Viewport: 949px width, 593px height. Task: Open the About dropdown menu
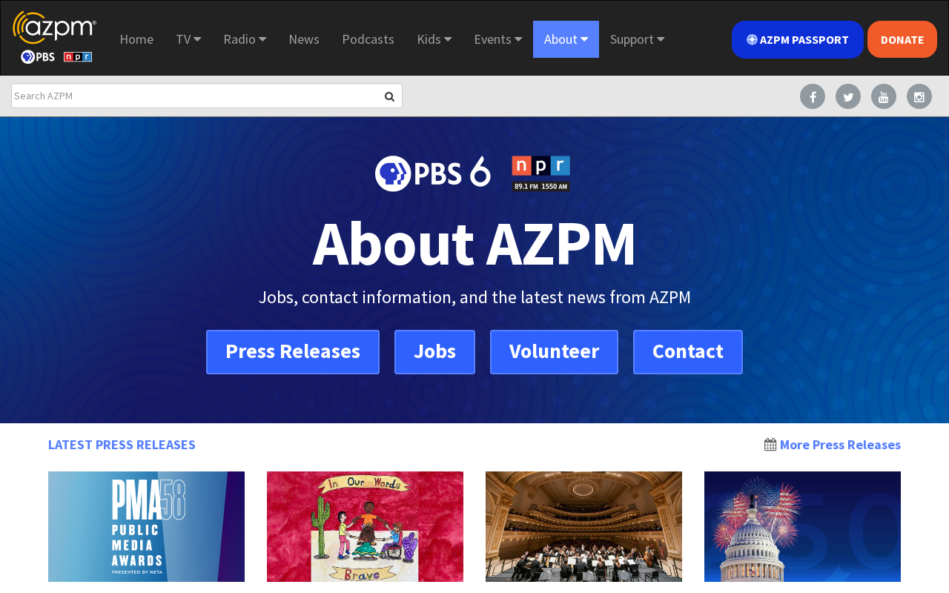tap(566, 39)
